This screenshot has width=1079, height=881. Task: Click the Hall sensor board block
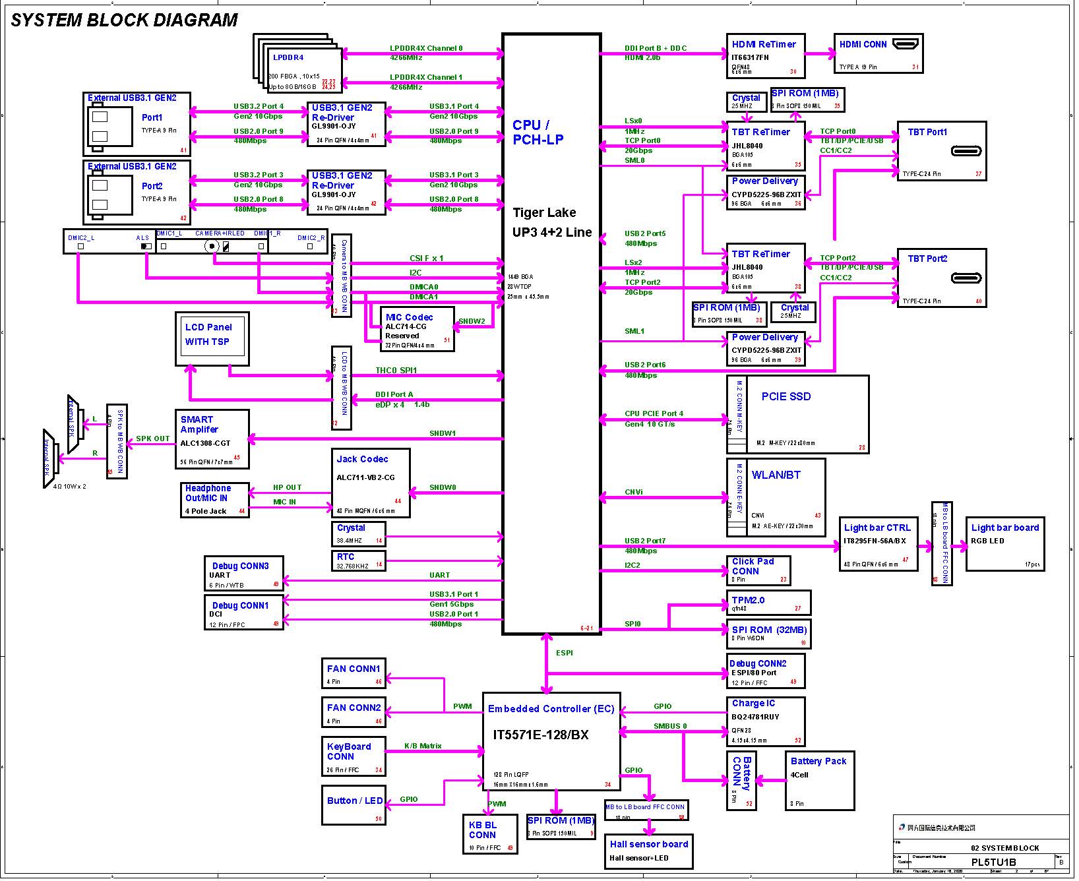coord(648,852)
